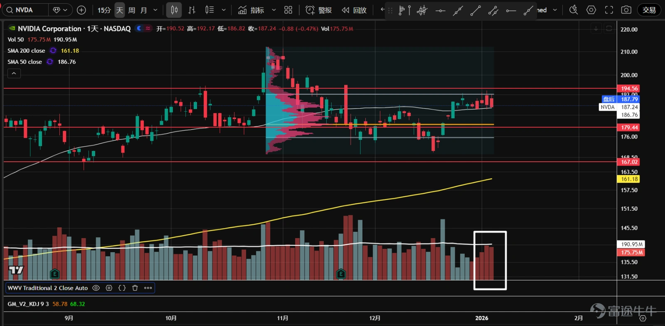This screenshot has height=326, width=665.
Task: Select the 天 daily timeframe
Action: pyautogui.click(x=120, y=10)
